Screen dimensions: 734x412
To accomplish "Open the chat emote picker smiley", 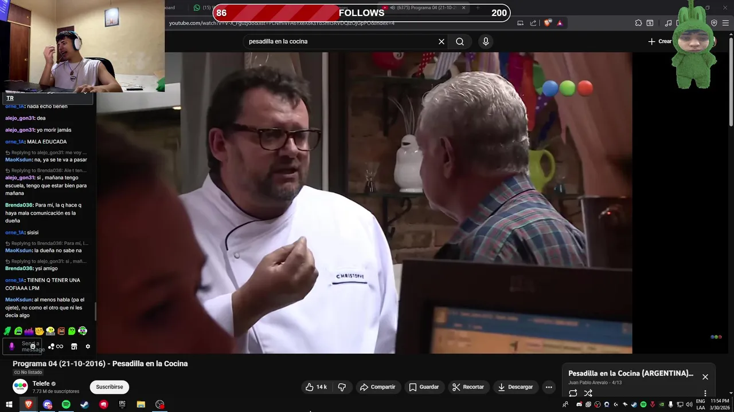I will pyautogui.click(x=33, y=346).
